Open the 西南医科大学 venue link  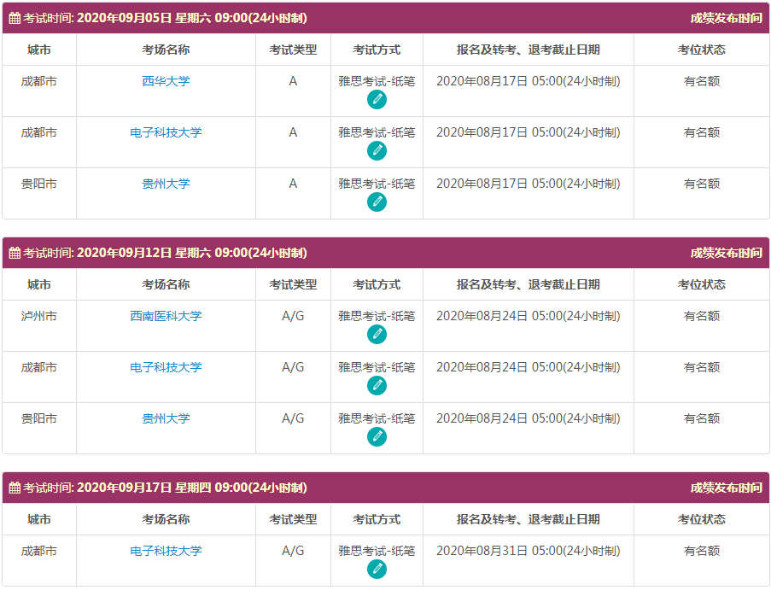click(x=166, y=316)
